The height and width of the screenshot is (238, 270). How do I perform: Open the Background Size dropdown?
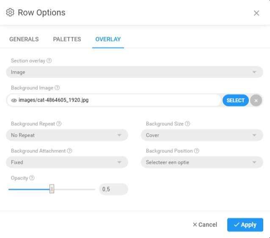[x=202, y=136]
